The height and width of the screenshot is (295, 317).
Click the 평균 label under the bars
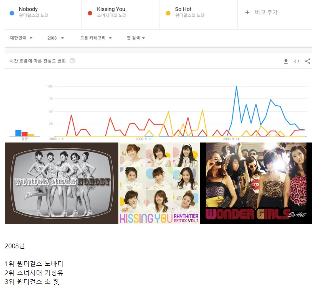(x=25, y=139)
